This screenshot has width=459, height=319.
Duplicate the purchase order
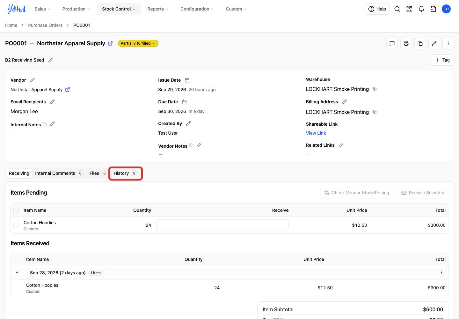420,43
